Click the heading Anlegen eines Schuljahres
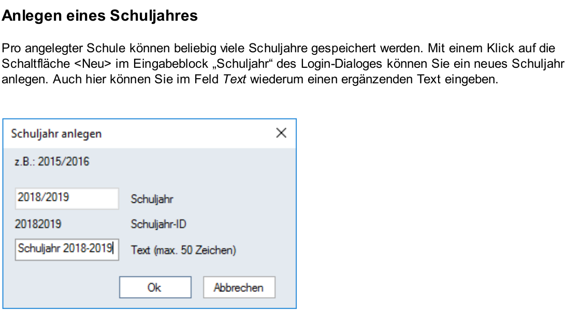The width and height of the screenshot is (566, 311). coord(99,16)
